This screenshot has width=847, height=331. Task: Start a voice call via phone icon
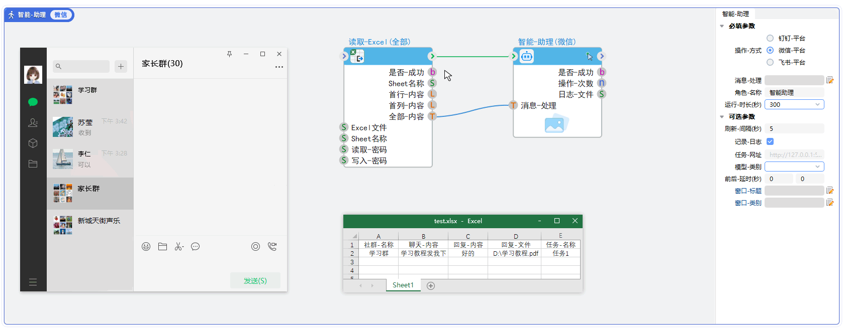pos(272,247)
